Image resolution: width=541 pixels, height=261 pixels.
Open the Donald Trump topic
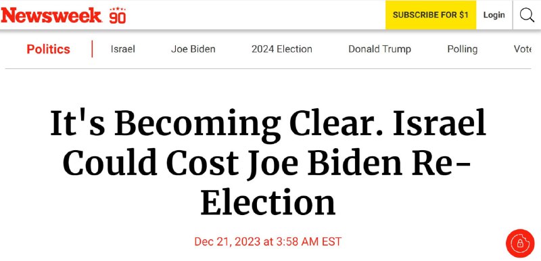pos(379,49)
